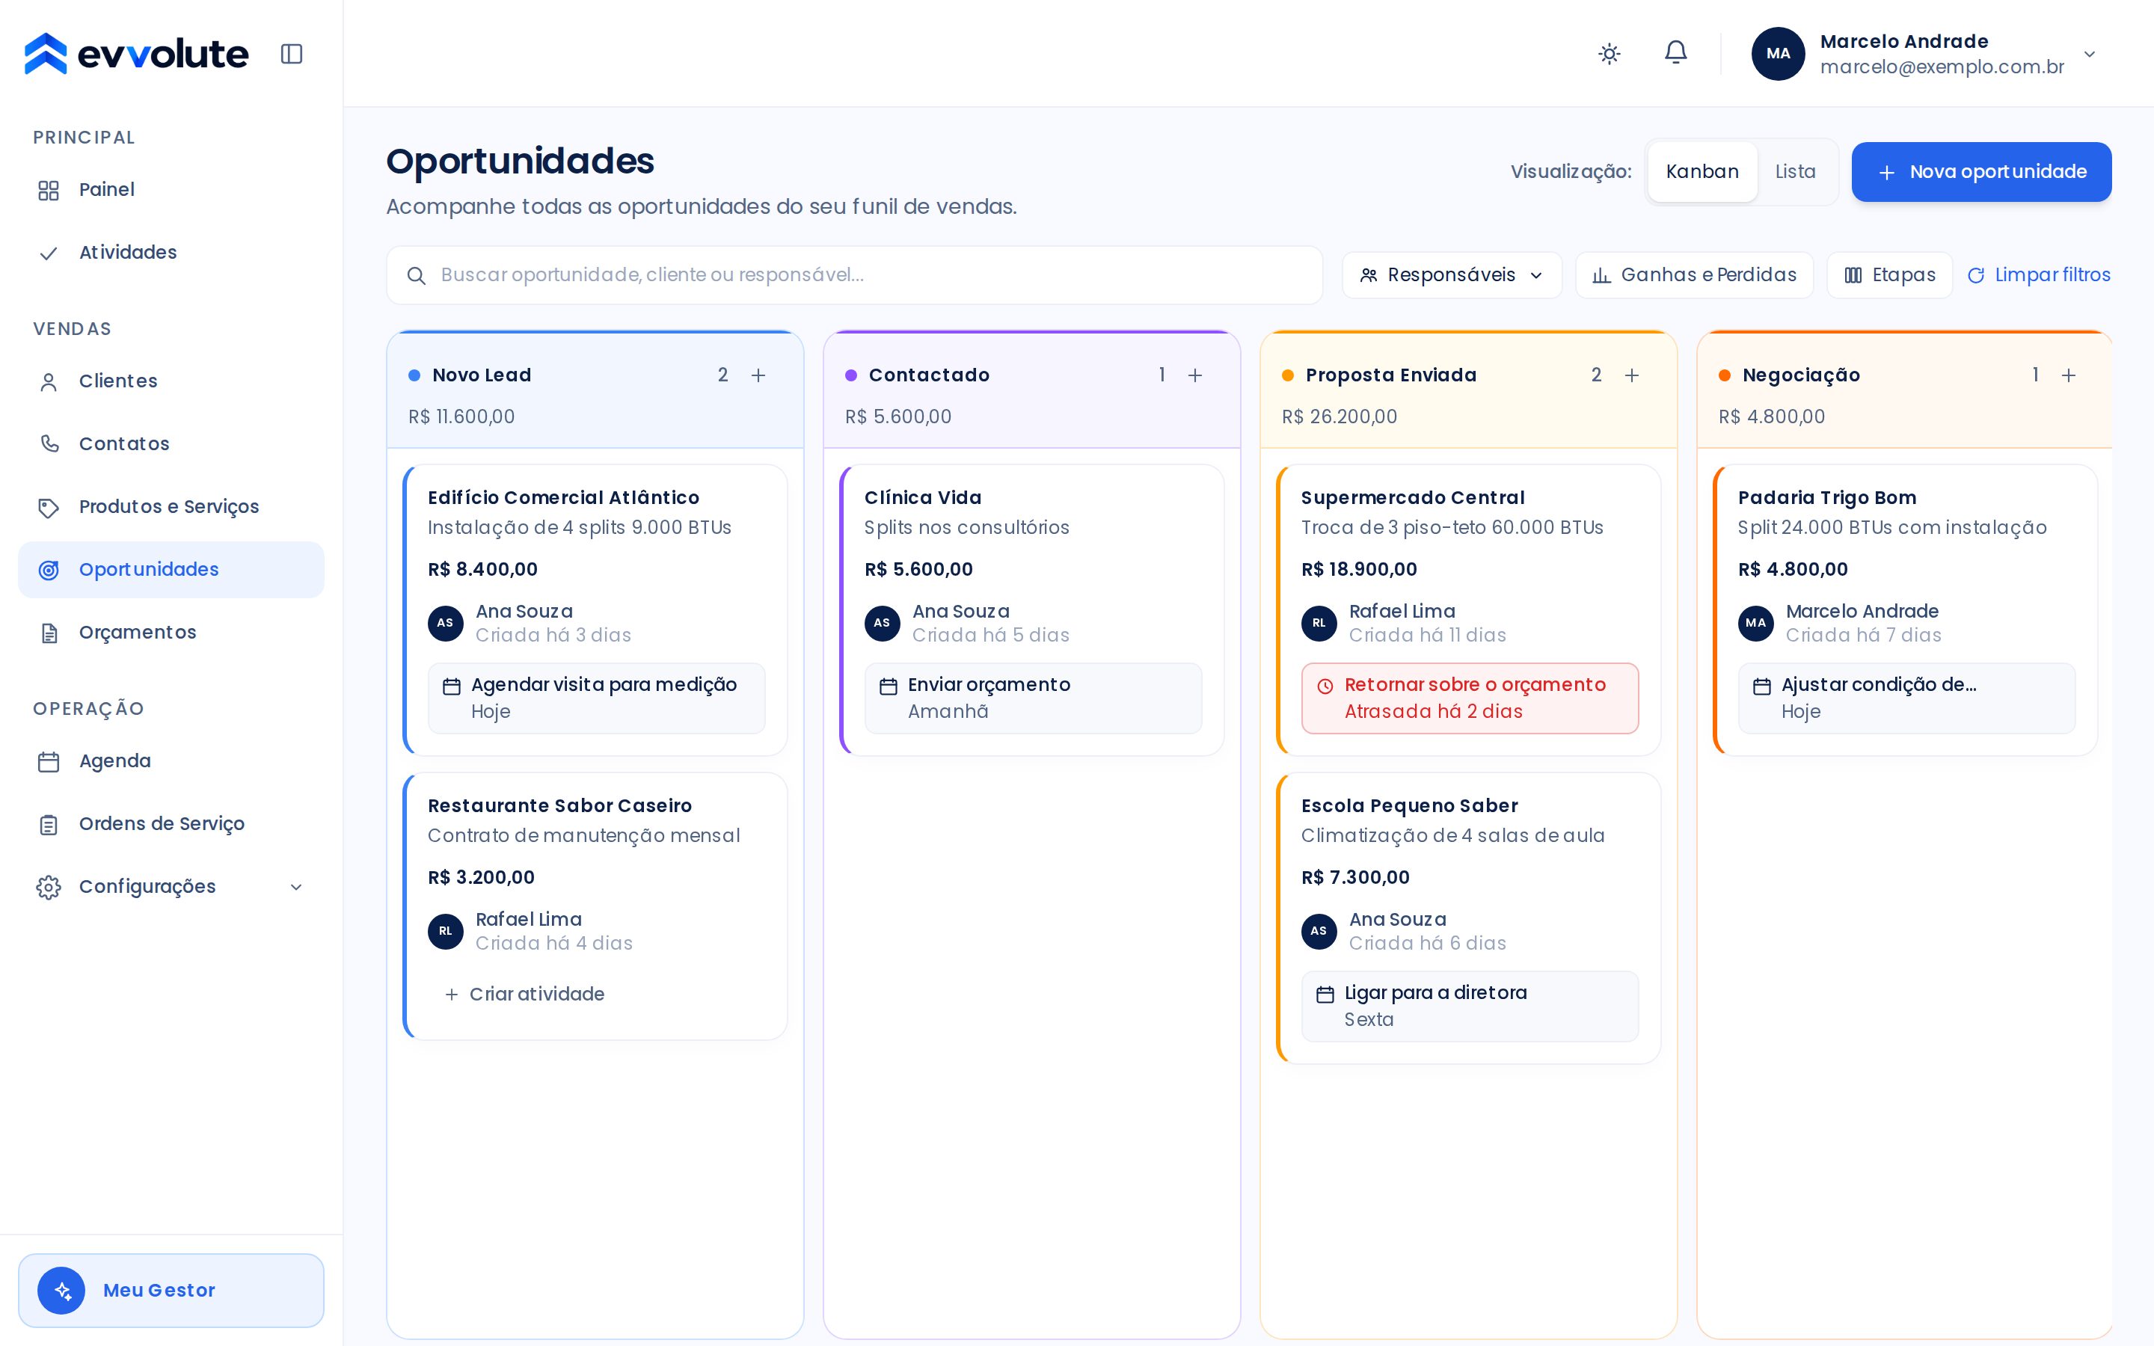This screenshot has height=1346, width=2154.
Task: Switch to Lista view
Action: pyautogui.click(x=1794, y=172)
